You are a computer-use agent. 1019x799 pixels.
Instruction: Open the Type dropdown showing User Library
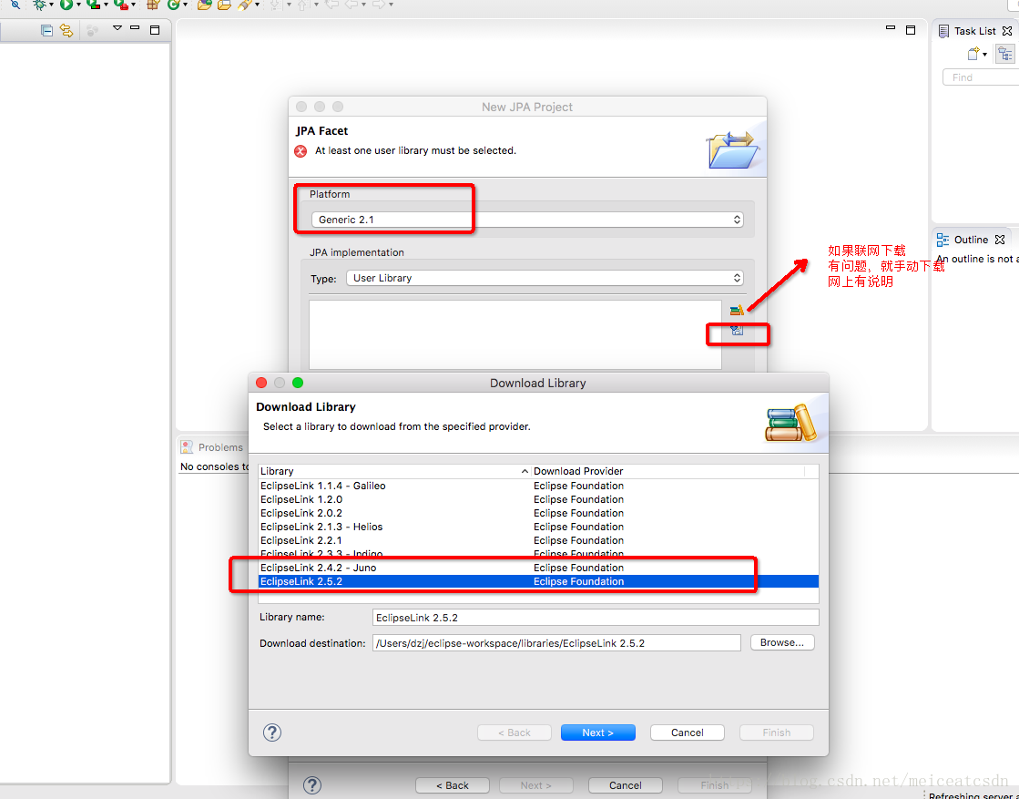[545, 278]
